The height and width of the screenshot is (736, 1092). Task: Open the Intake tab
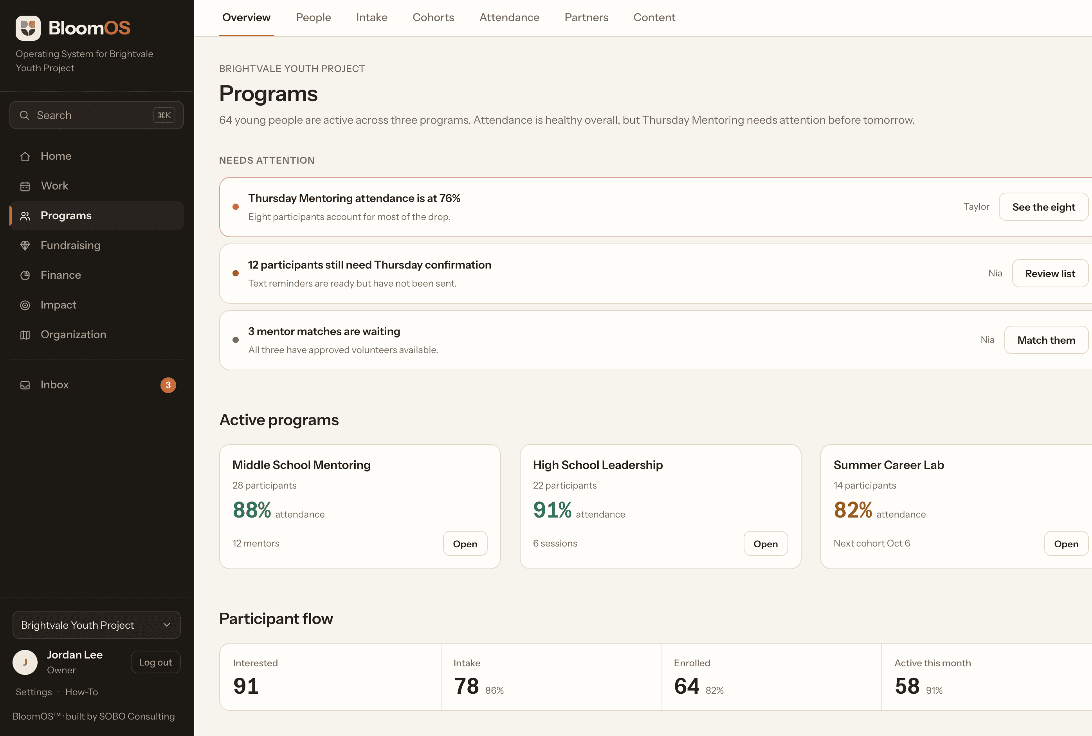click(372, 17)
